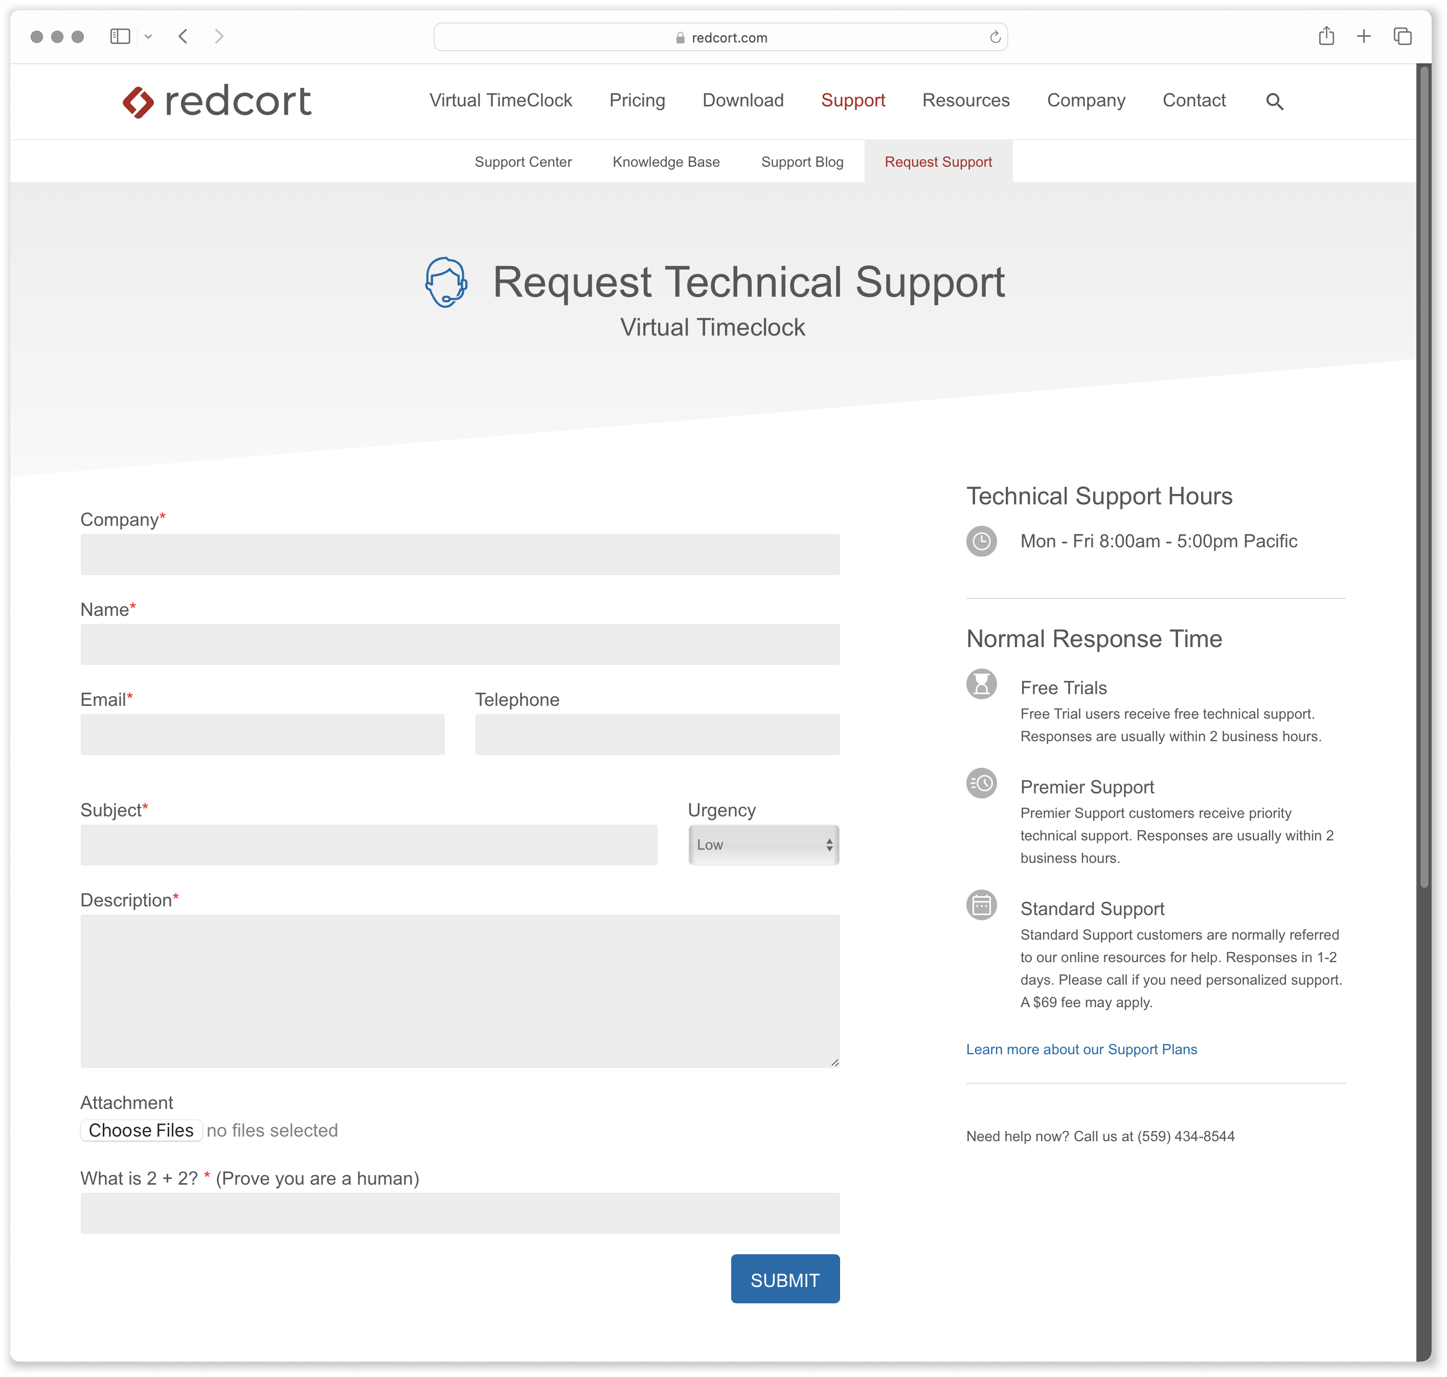This screenshot has height=1377, width=1447.
Task: Go forward with the browser forward arrow
Action: coord(219,36)
